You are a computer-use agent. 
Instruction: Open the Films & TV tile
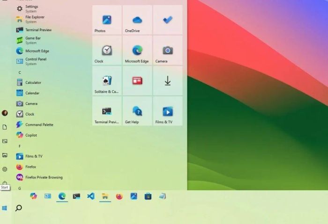[x=168, y=111]
